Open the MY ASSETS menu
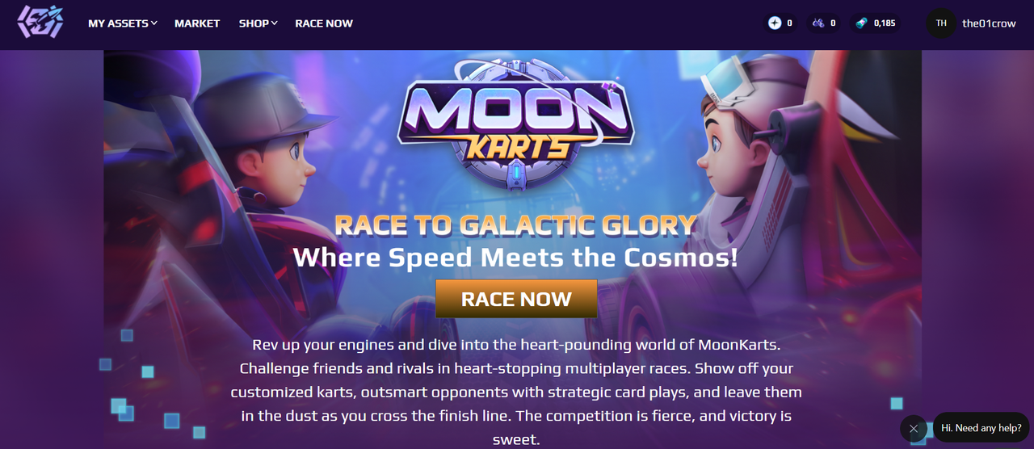This screenshot has height=449, width=1034. point(118,23)
